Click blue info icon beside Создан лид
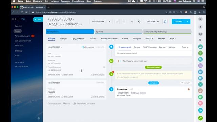The height and width of the screenshot is (122, 217). [x=111, y=89]
